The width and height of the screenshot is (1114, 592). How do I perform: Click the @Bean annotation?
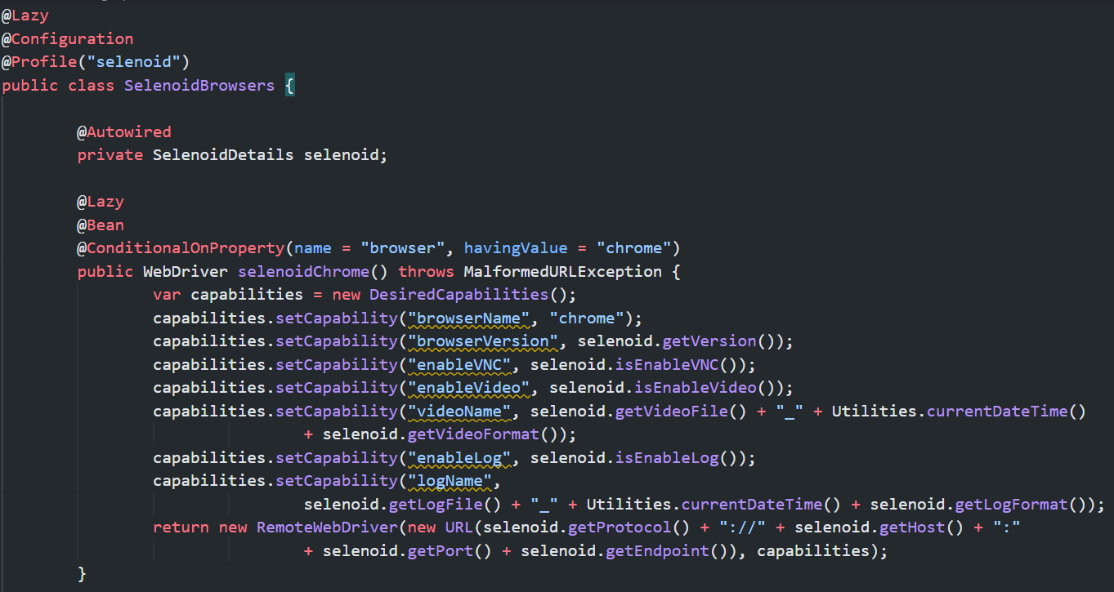click(101, 225)
